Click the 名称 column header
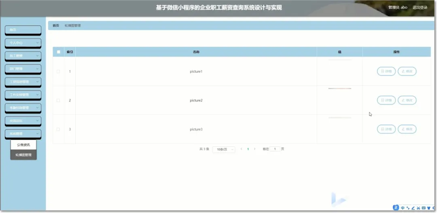Viewport: 437px width, 213px height. click(x=196, y=52)
